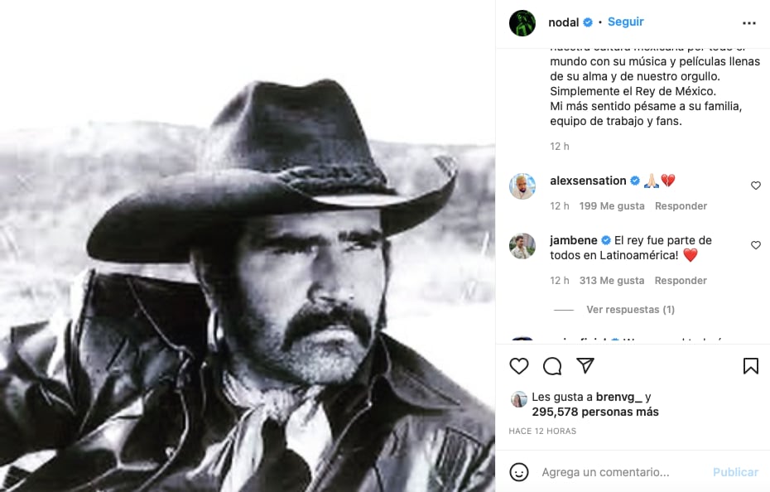Show 313 Me gusta on jambene's comment

click(612, 281)
